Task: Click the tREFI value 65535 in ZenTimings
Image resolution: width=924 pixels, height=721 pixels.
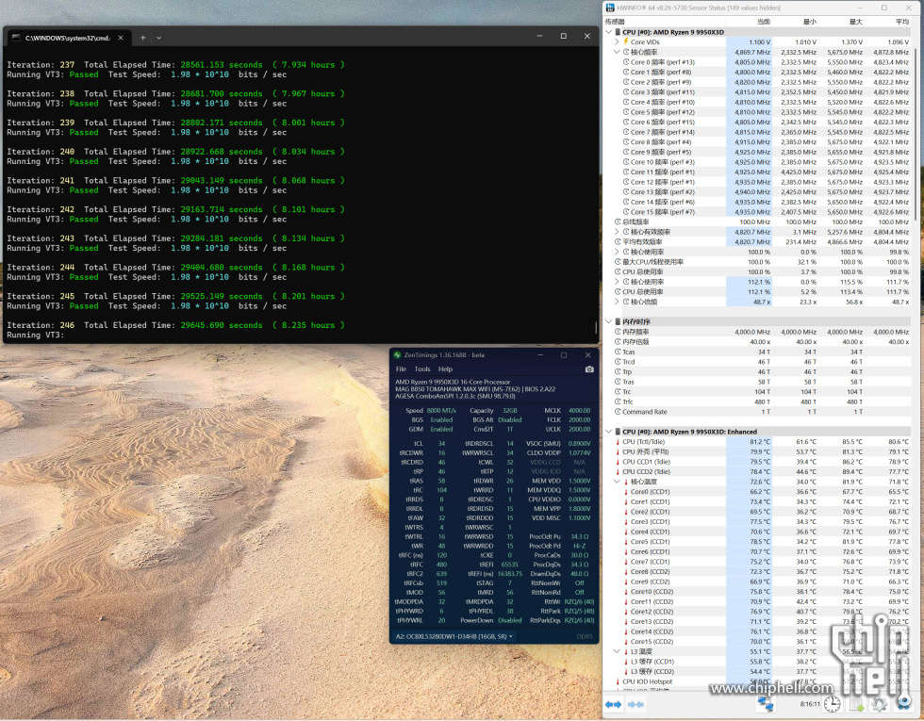Action: [x=510, y=565]
